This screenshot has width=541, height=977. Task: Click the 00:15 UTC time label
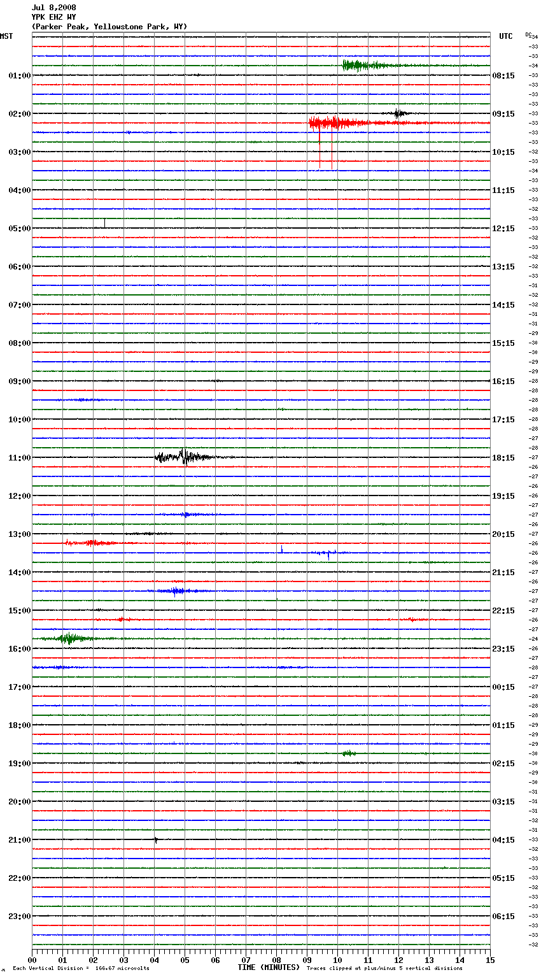click(503, 687)
